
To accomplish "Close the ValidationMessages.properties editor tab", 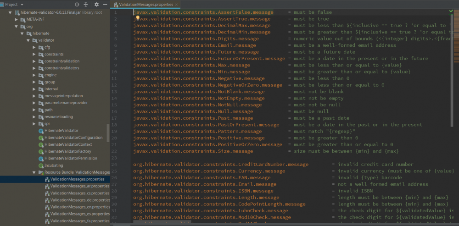I will pos(176,5).
